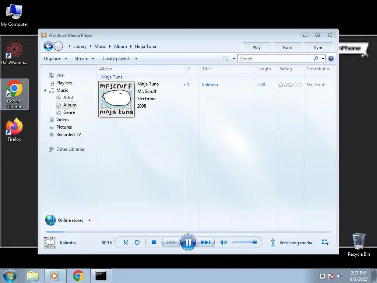Skip to the previous track
The image size is (377, 283).
(171, 242)
